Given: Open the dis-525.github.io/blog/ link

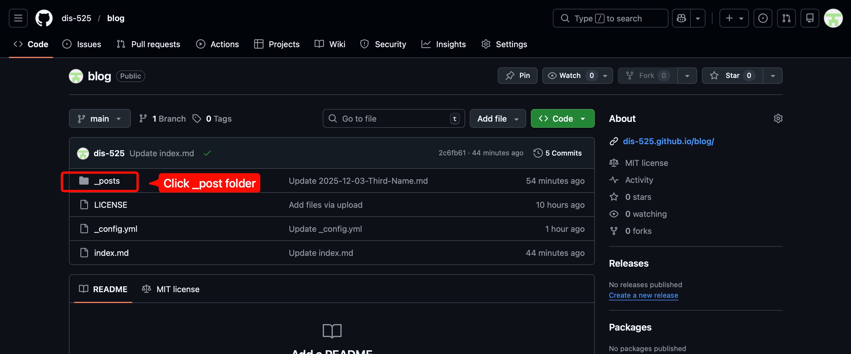Looking at the screenshot, I should 668,141.
